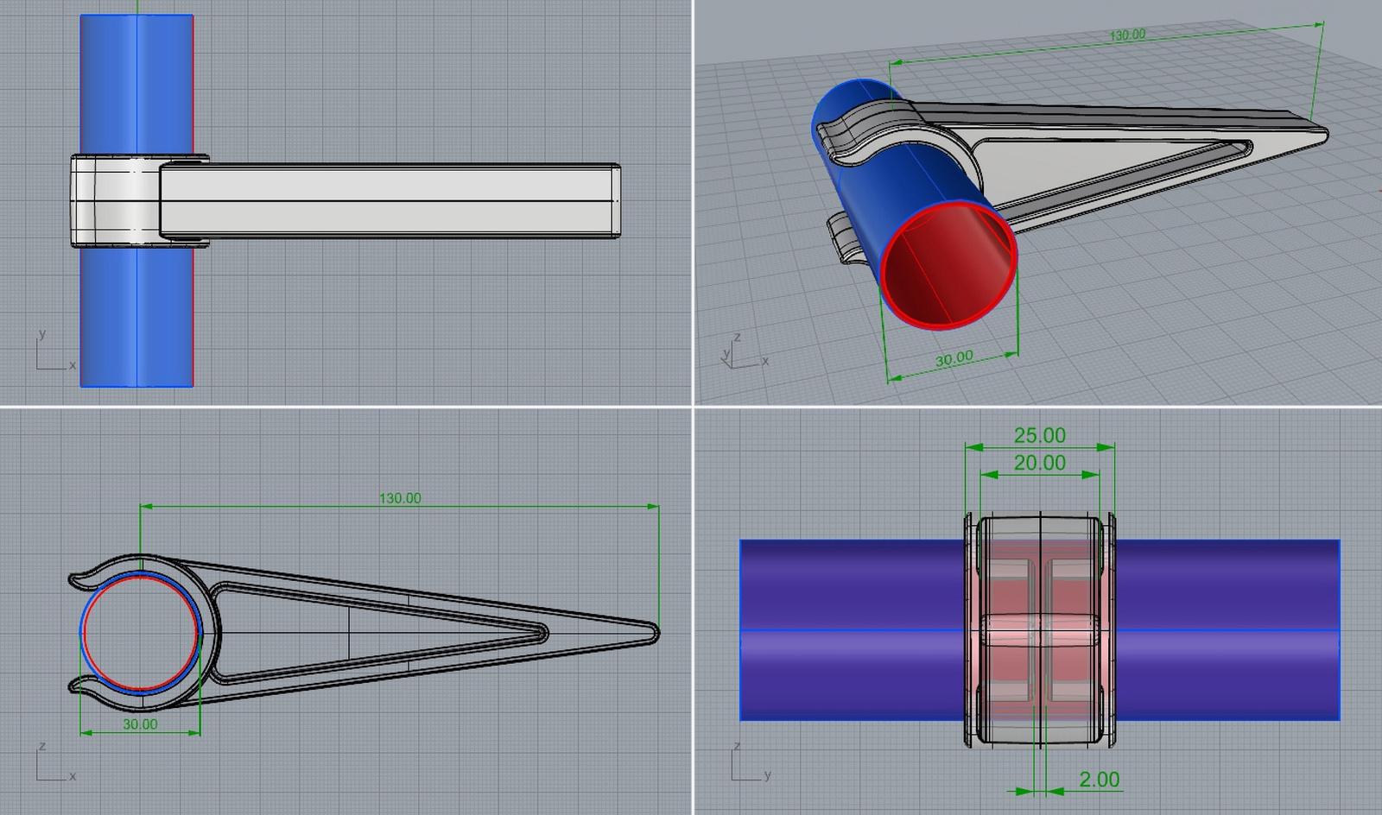Select the 2.00 dimension label
The width and height of the screenshot is (1382, 815).
[x=1099, y=780]
